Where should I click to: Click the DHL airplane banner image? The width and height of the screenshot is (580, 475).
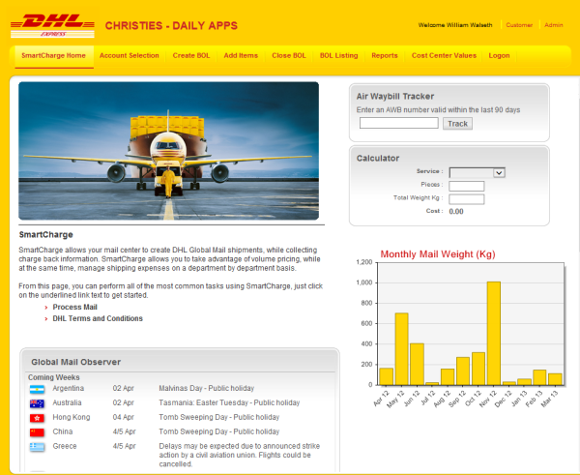(x=168, y=150)
